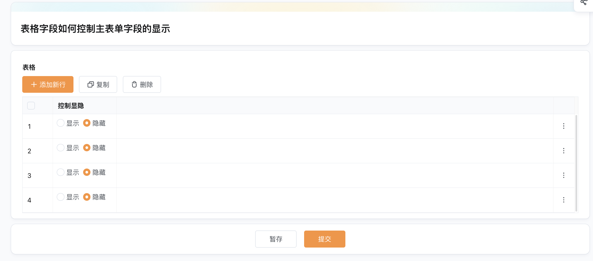Click the 添加新行 add row button
This screenshot has width=593, height=261.
[x=48, y=85]
